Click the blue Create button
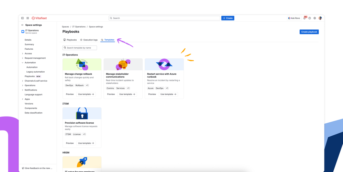Viewport: 343px width, 172px height. click(228, 18)
